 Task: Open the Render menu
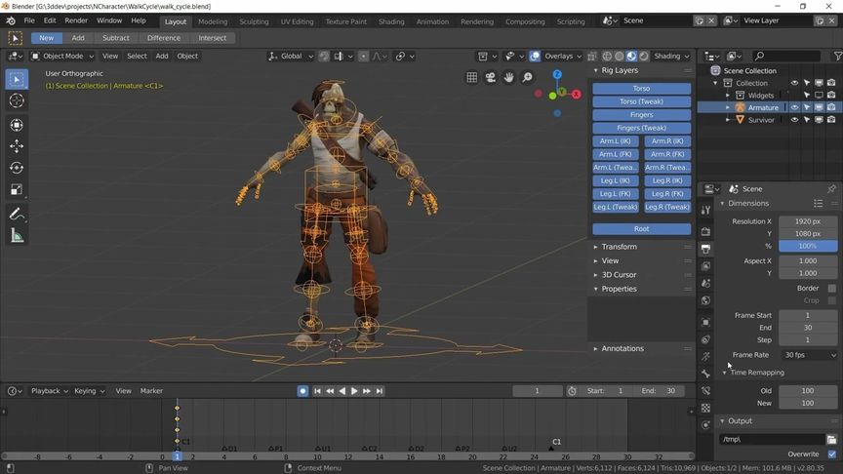[x=76, y=20]
